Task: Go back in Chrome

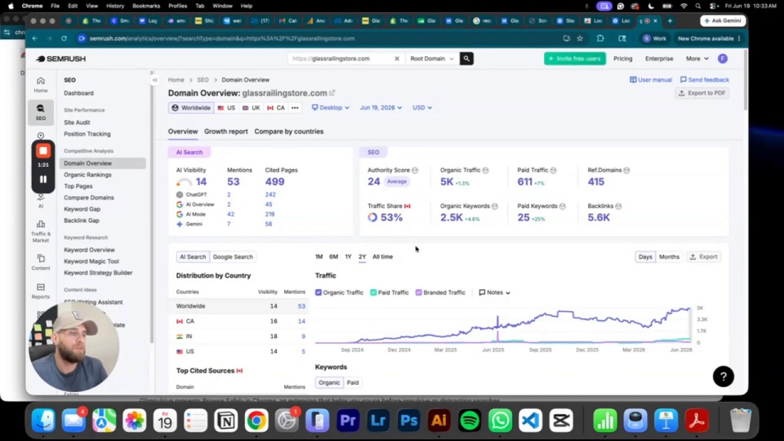Action: (34, 38)
